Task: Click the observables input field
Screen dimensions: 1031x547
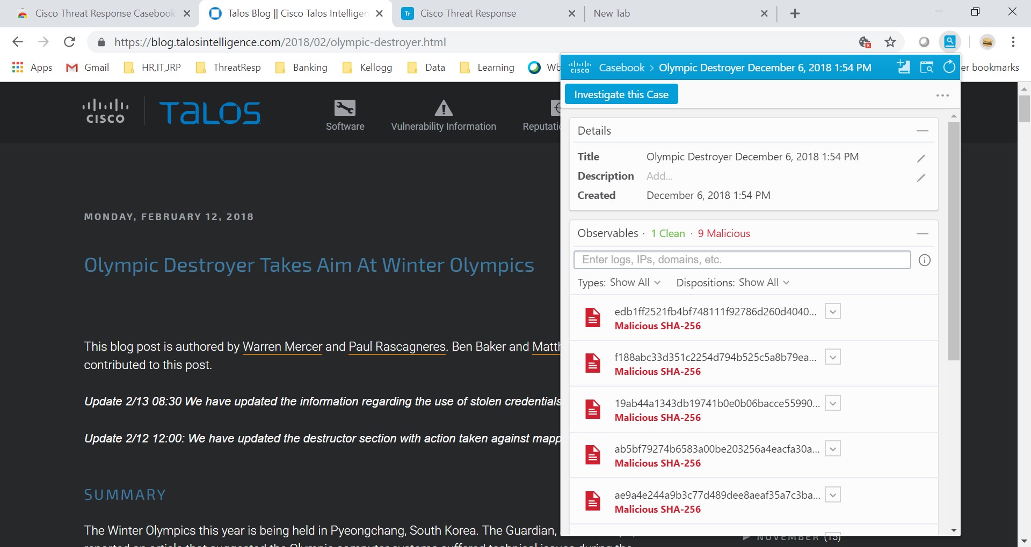Action: pos(742,260)
